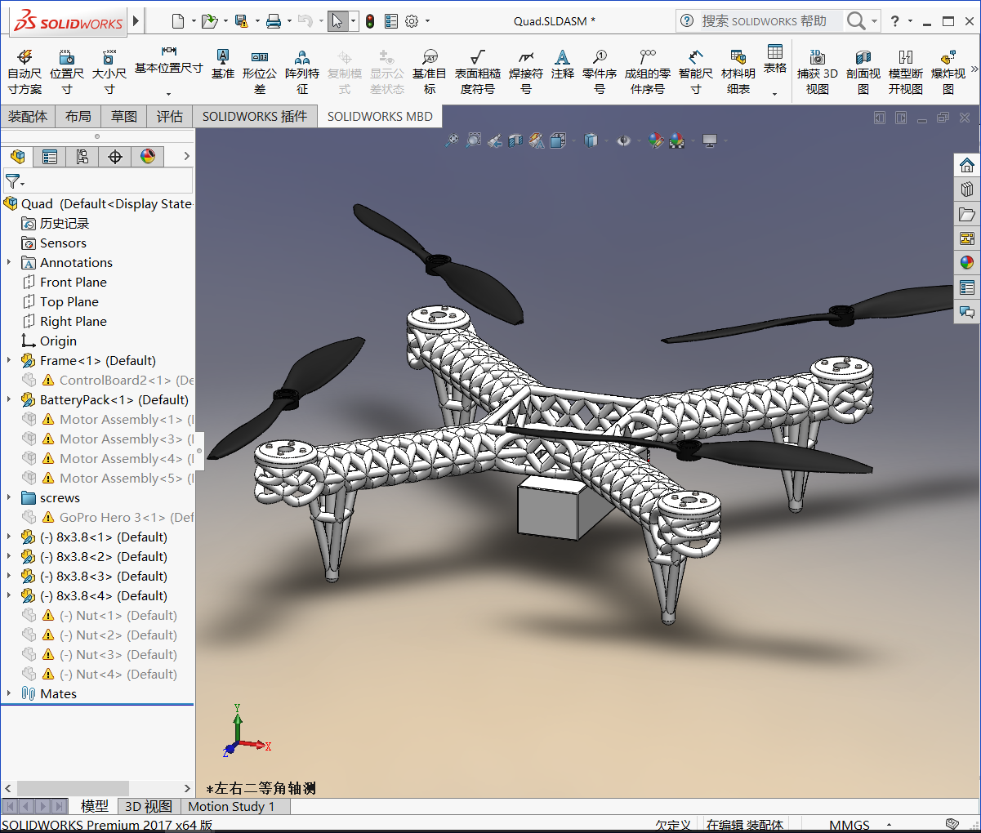The width and height of the screenshot is (981, 833).
Task: Open the Motion Study 1 tab
Action: coord(231,806)
